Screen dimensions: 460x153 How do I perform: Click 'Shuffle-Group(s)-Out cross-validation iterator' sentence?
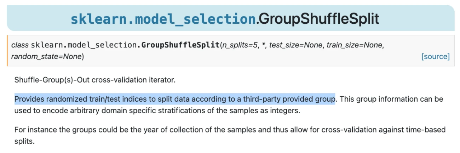click(95, 80)
